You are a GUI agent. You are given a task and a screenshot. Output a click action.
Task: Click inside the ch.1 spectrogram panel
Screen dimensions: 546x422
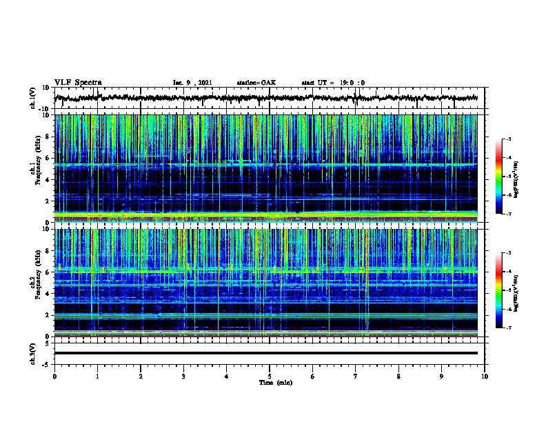coord(265,168)
